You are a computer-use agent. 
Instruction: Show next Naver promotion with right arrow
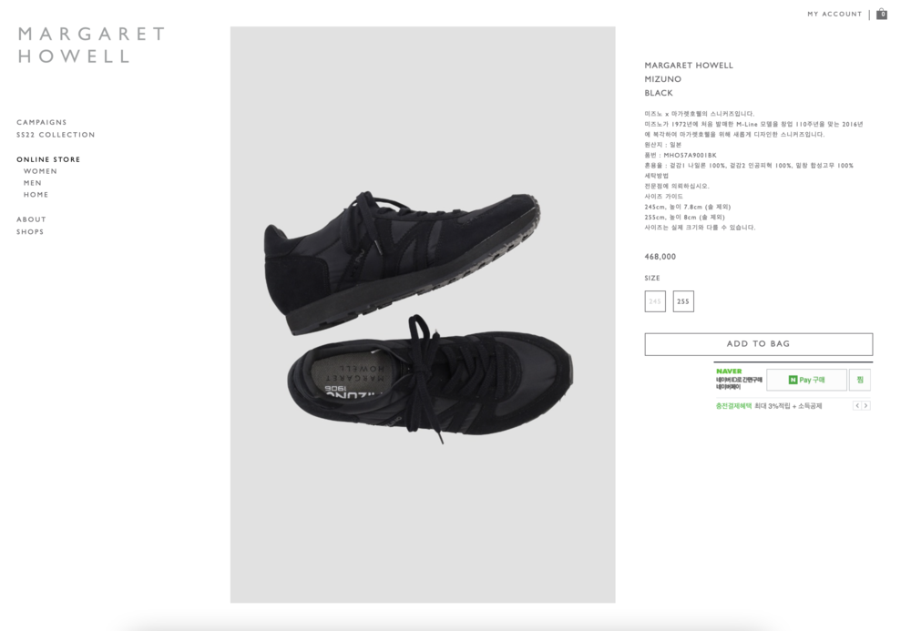[865, 406]
